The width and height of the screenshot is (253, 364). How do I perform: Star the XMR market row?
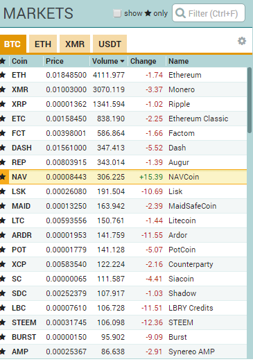[x=3, y=89]
